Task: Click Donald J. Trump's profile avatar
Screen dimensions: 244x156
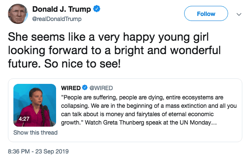Action: 18,14
